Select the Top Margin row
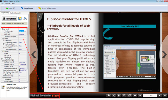168x100 pixels. point(13,80)
